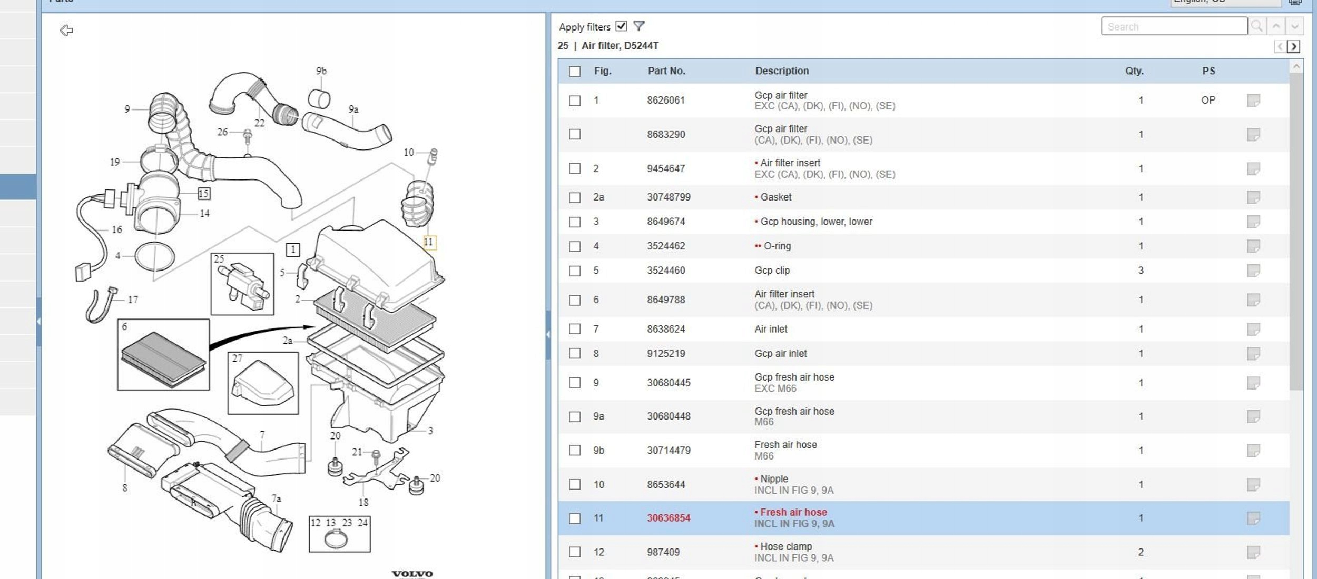This screenshot has width=1317, height=579.
Task: Click the back arrow above the diagram
Action: (66, 31)
